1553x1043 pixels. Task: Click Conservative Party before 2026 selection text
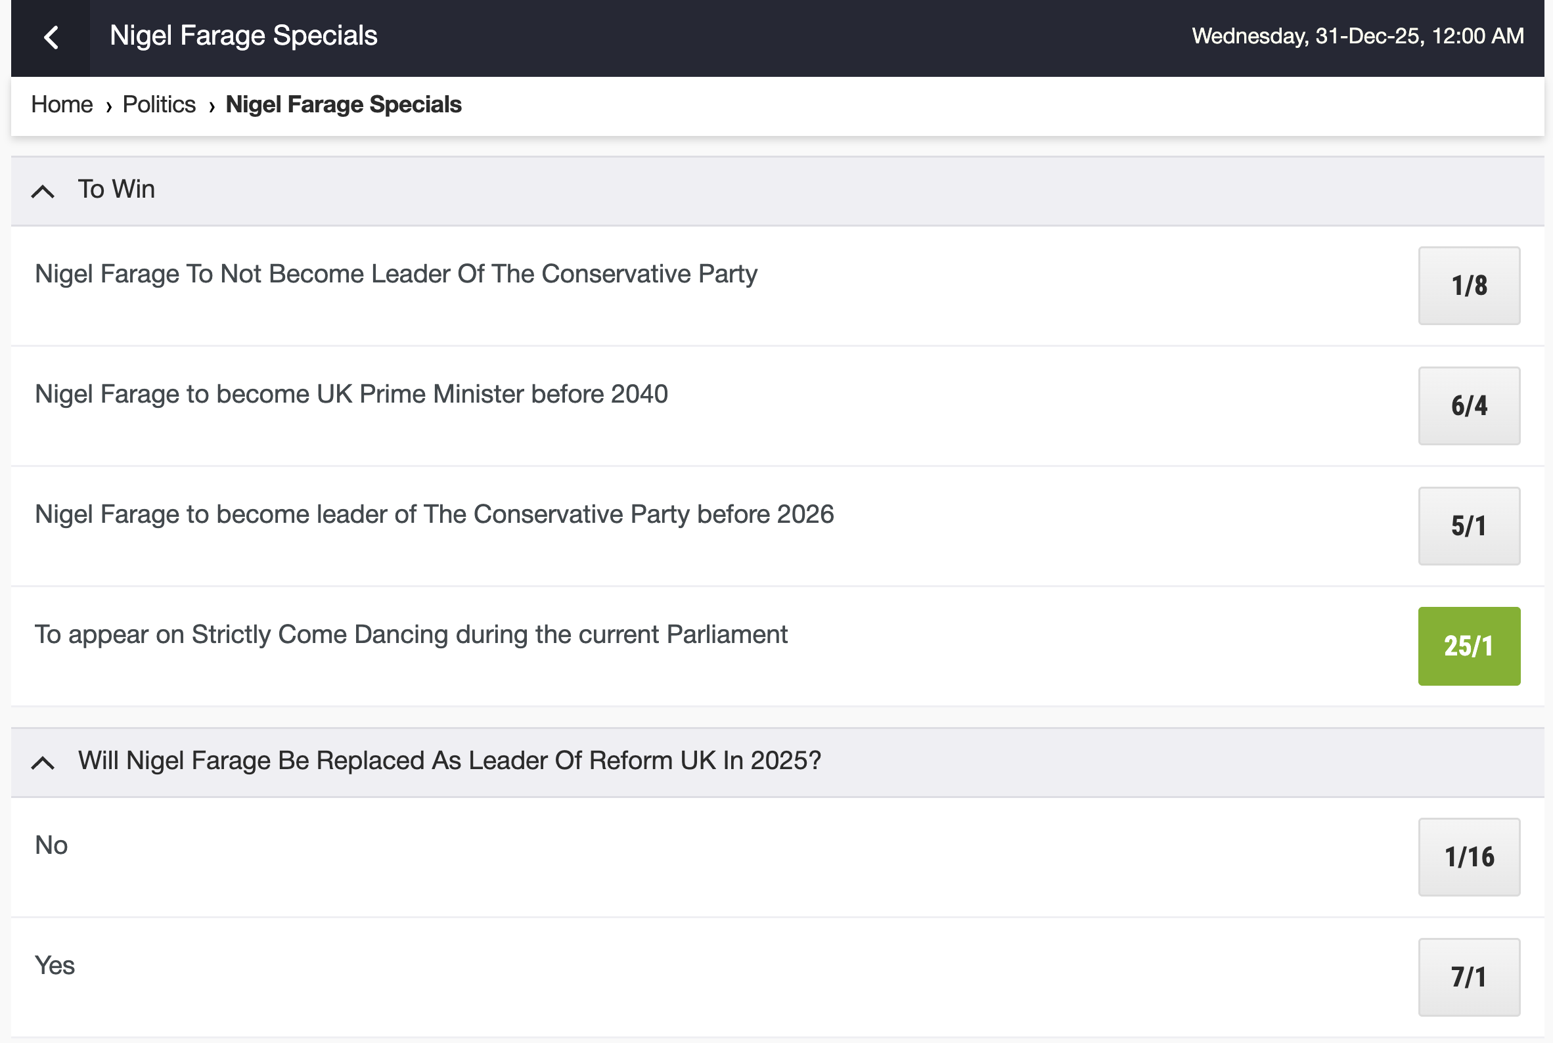pos(434,514)
